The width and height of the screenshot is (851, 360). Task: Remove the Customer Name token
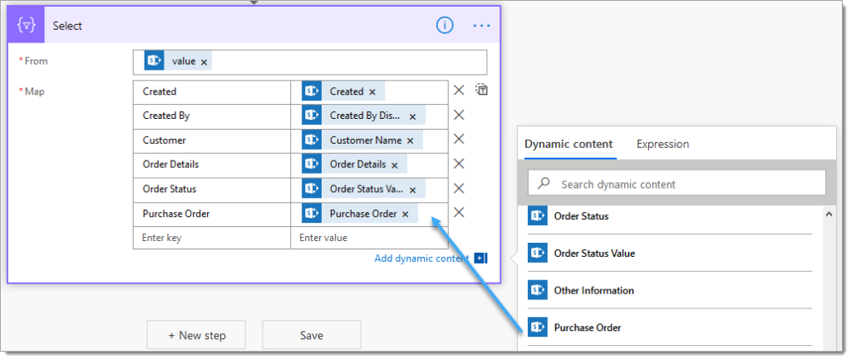click(410, 141)
